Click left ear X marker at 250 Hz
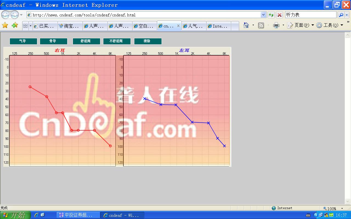351x219 pixels. click(x=145, y=99)
